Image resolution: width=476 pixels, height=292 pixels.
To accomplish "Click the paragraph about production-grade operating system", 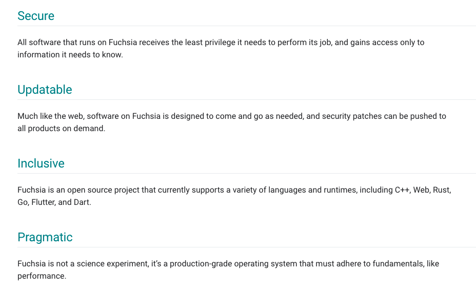I will pos(228,270).
